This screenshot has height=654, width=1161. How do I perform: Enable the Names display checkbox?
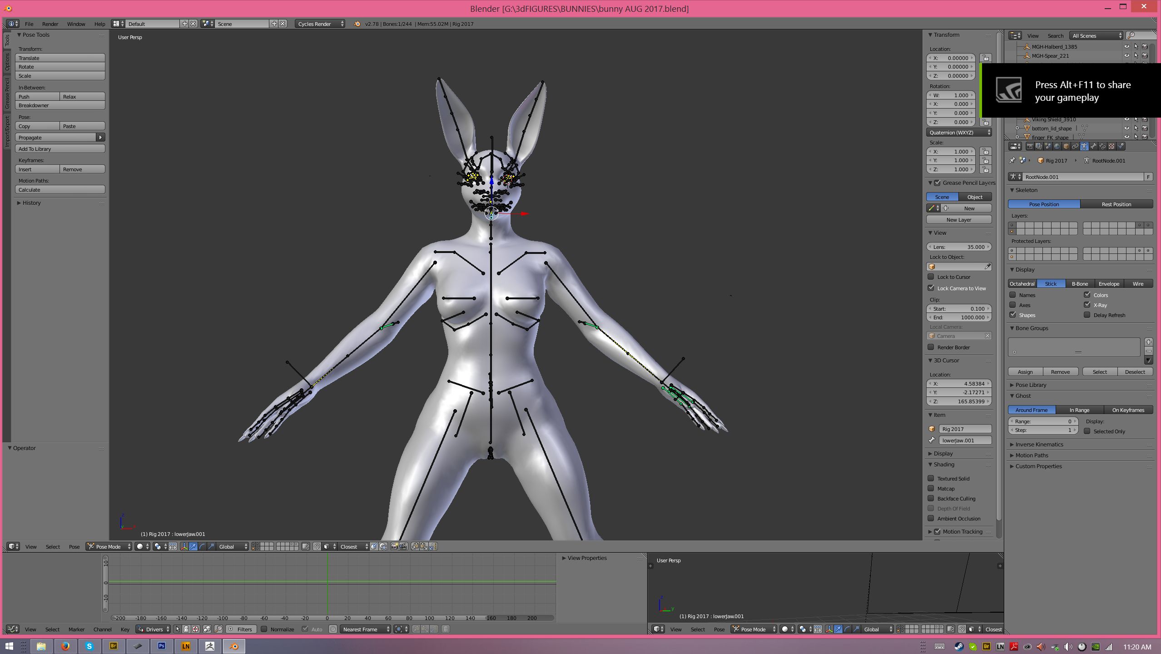pyautogui.click(x=1013, y=295)
